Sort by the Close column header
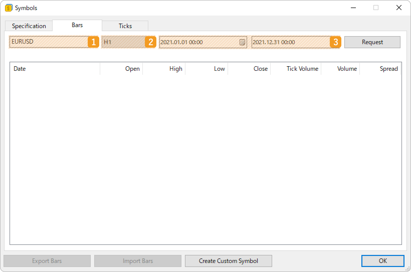The width and height of the screenshot is (411, 272). (249, 69)
